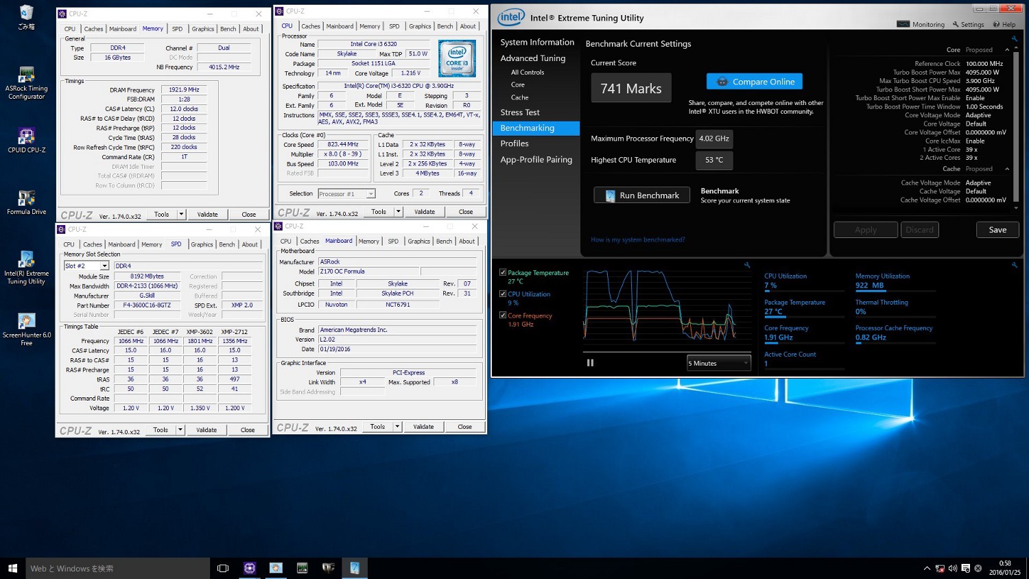Viewport: 1029px width, 579px height.
Task: Show hidden system tray icons
Action: pyautogui.click(x=927, y=568)
